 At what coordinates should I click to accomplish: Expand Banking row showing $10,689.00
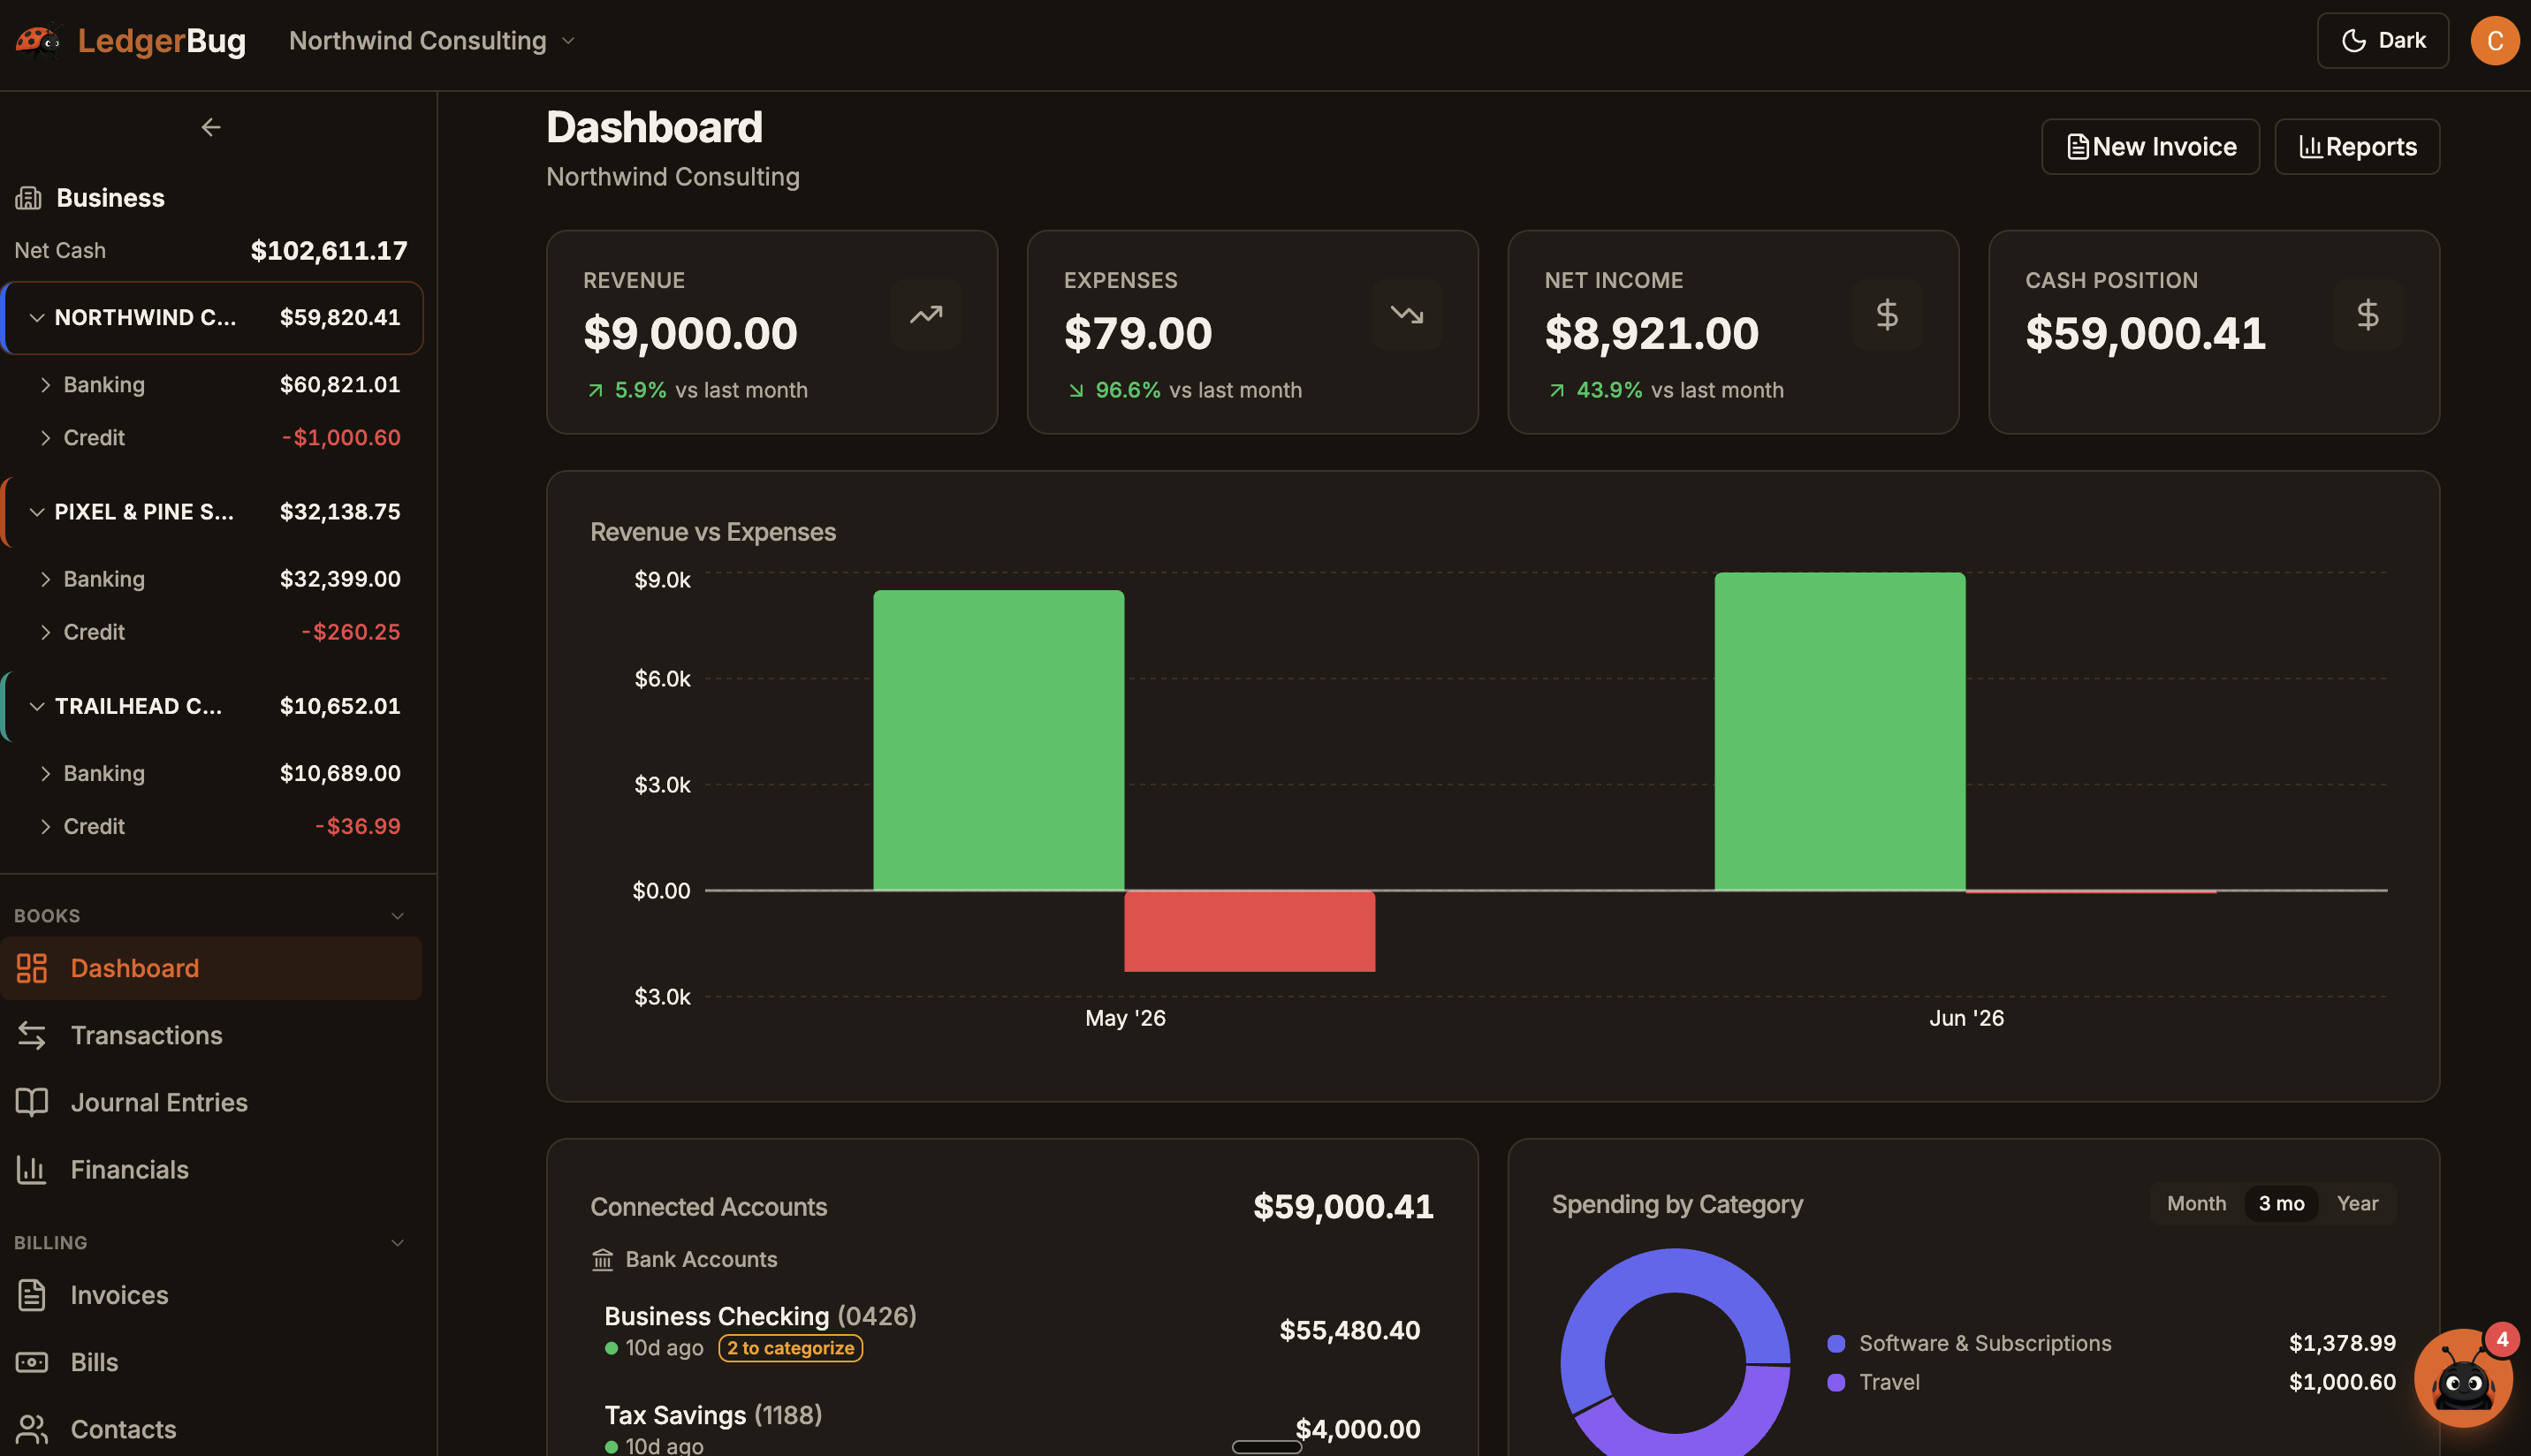[46, 774]
